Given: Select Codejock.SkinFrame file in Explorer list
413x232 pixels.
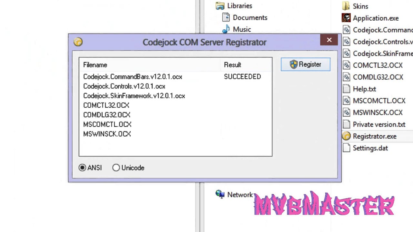Looking at the screenshot, I should (383, 54).
